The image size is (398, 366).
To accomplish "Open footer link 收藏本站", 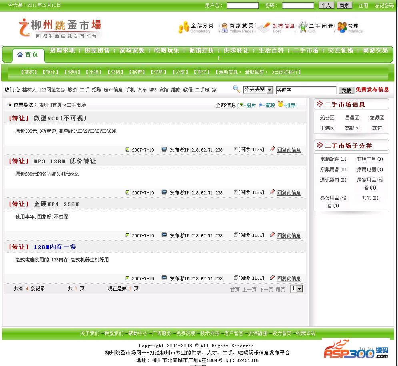I will coord(305,333).
